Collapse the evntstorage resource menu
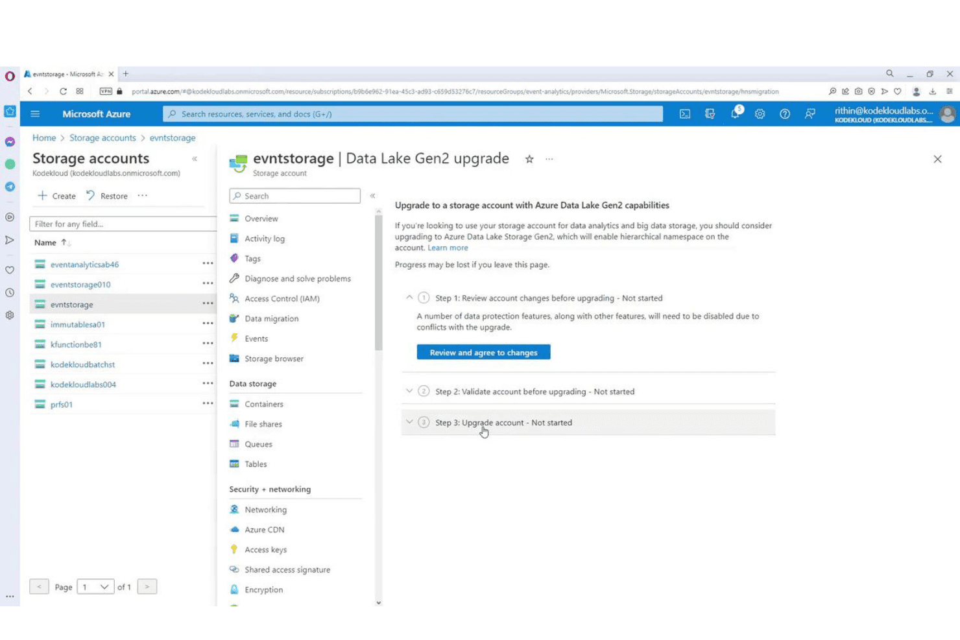The width and height of the screenshot is (960, 640). tap(372, 196)
